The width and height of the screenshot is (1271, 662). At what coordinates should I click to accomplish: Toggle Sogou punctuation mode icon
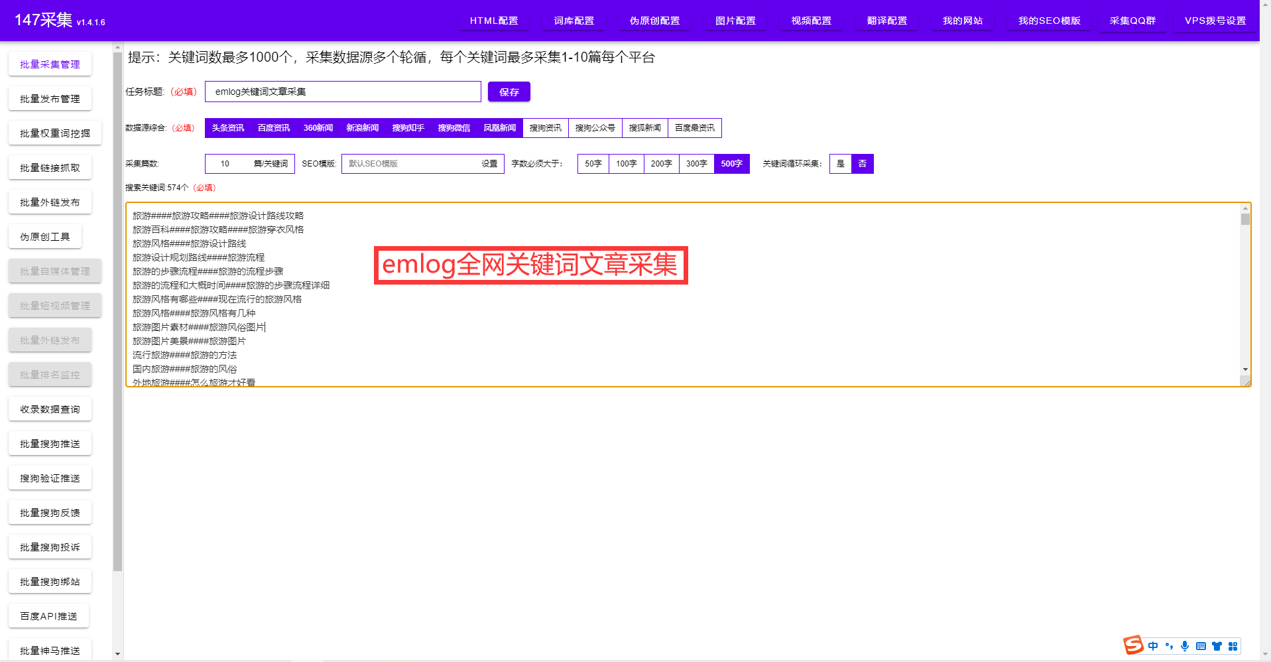[x=1169, y=646]
